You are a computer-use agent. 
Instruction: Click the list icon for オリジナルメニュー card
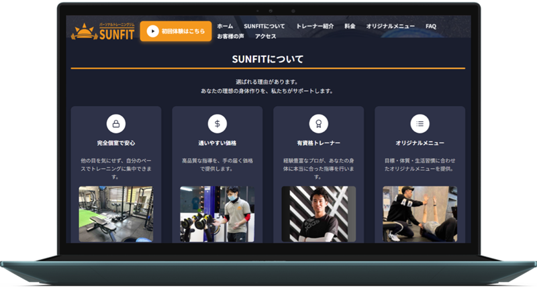pos(420,124)
